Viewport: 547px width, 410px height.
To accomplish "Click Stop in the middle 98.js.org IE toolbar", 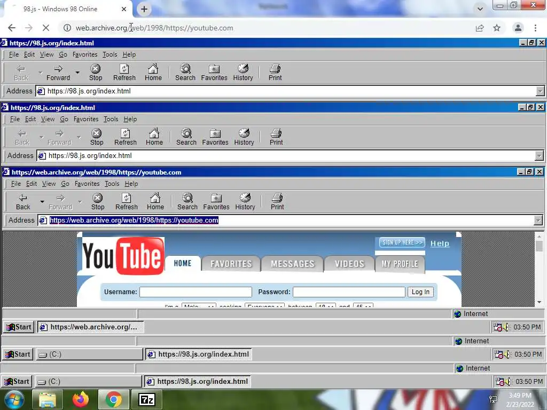I will (97, 137).
